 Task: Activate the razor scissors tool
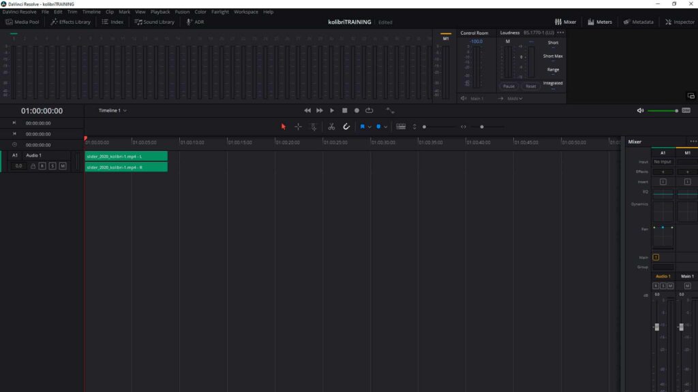(331, 127)
